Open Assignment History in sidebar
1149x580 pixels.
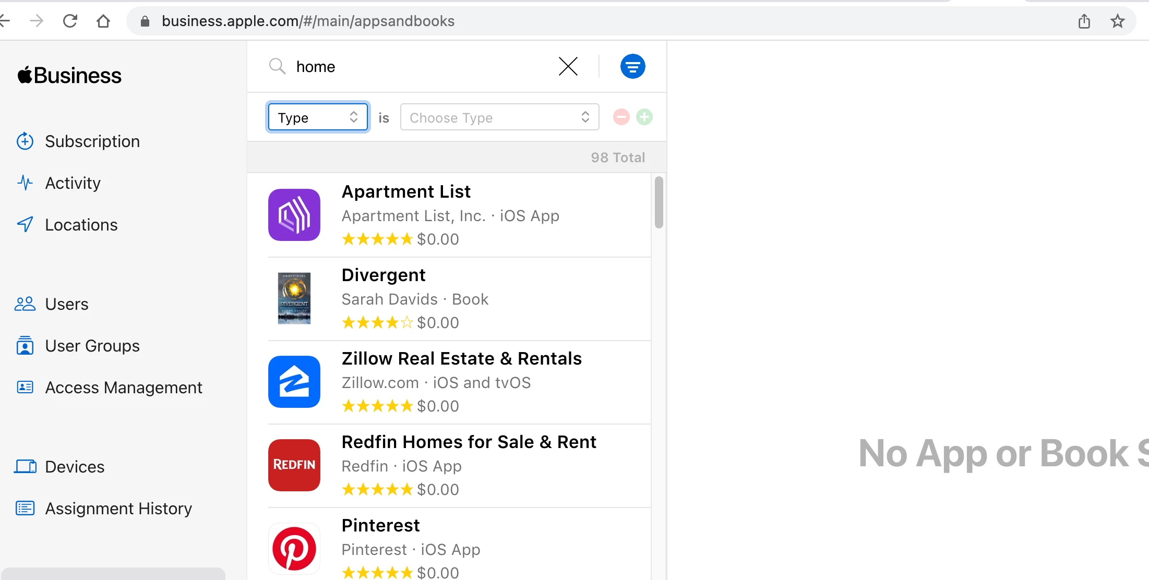[118, 509]
